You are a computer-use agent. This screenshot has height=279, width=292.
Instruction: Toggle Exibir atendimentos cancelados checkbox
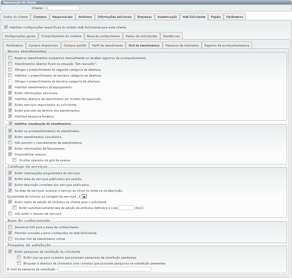[x=10, y=137]
